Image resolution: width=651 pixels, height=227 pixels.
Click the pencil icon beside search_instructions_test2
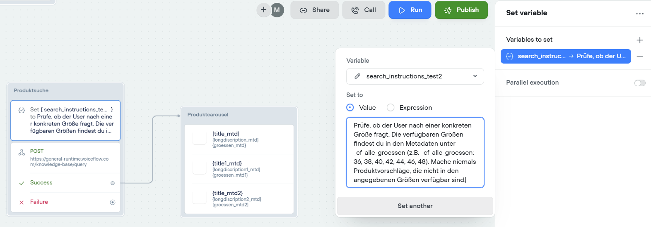357,76
